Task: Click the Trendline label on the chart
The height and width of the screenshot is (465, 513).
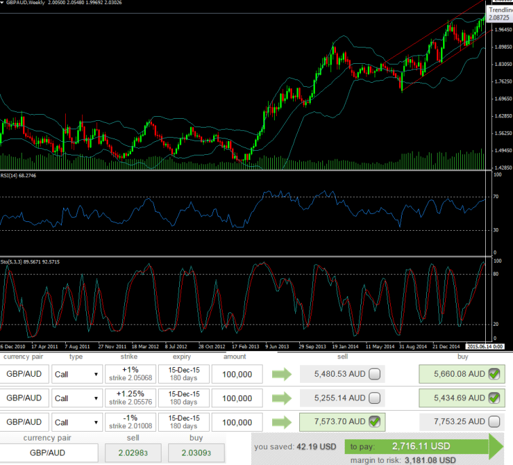Action: click(500, 10)
